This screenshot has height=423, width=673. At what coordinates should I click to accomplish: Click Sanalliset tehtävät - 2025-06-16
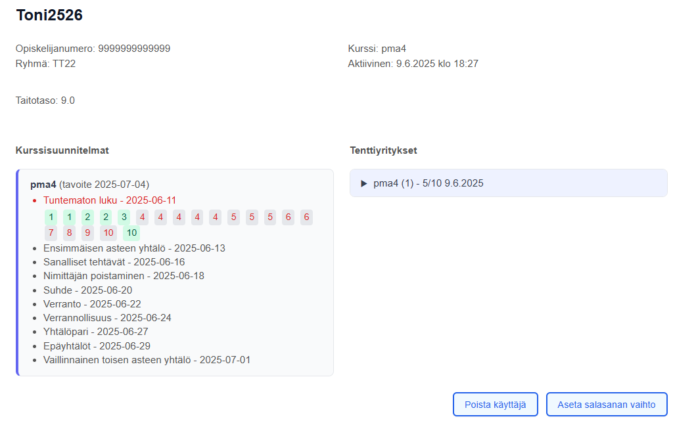[x=114, y=262]
